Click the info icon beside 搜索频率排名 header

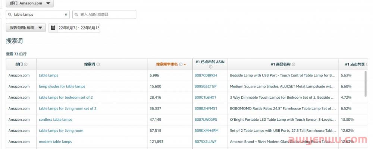tap(181, 64)
